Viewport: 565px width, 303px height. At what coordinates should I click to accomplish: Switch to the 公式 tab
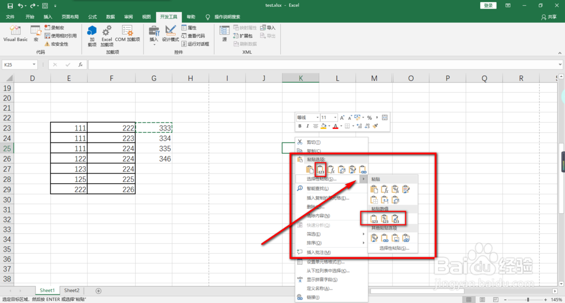coord(93,16)
